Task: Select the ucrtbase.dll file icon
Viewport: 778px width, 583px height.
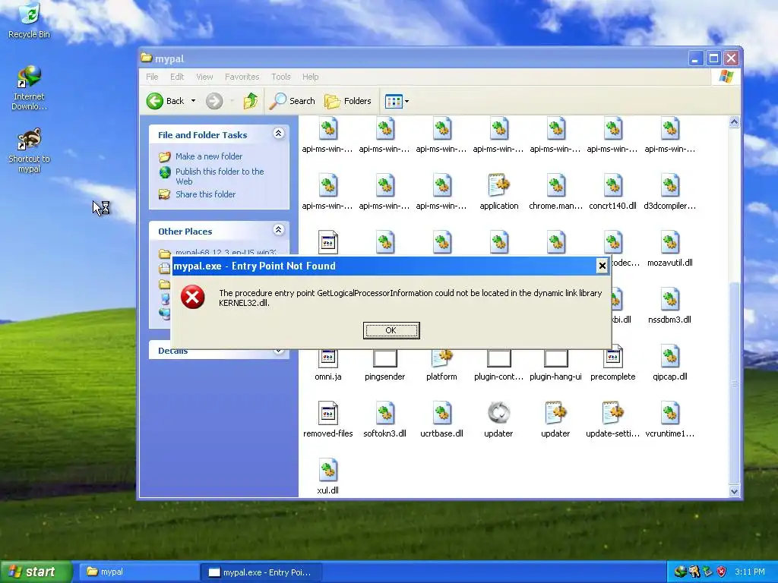Action: pos(441,412)
